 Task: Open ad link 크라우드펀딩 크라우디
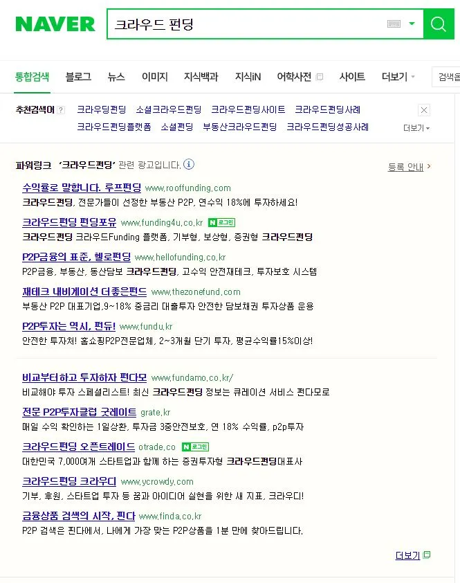[x=69, y=481]
